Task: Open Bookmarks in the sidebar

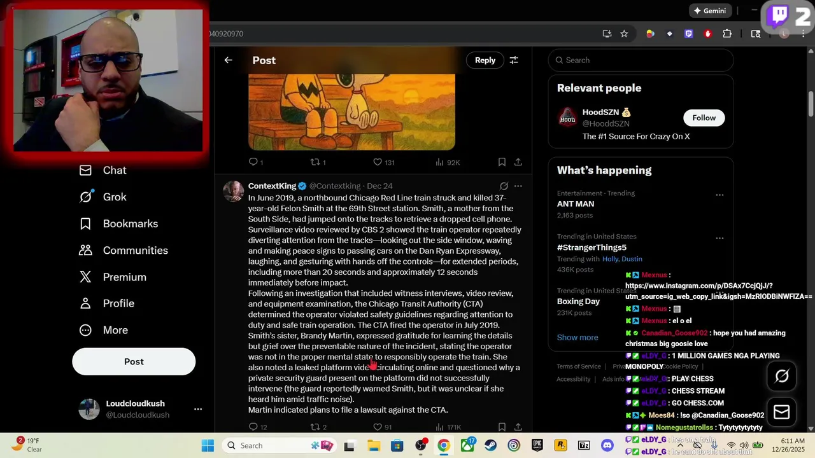Action: click(x=118, y=224)
